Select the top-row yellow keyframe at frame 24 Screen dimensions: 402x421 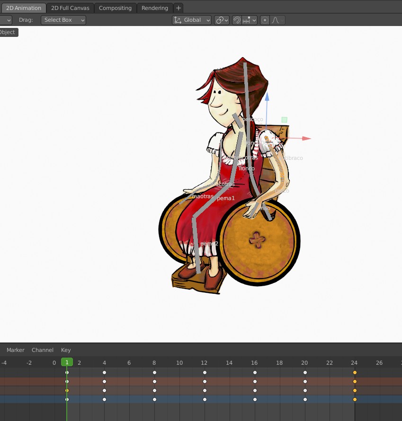point(355,372)
